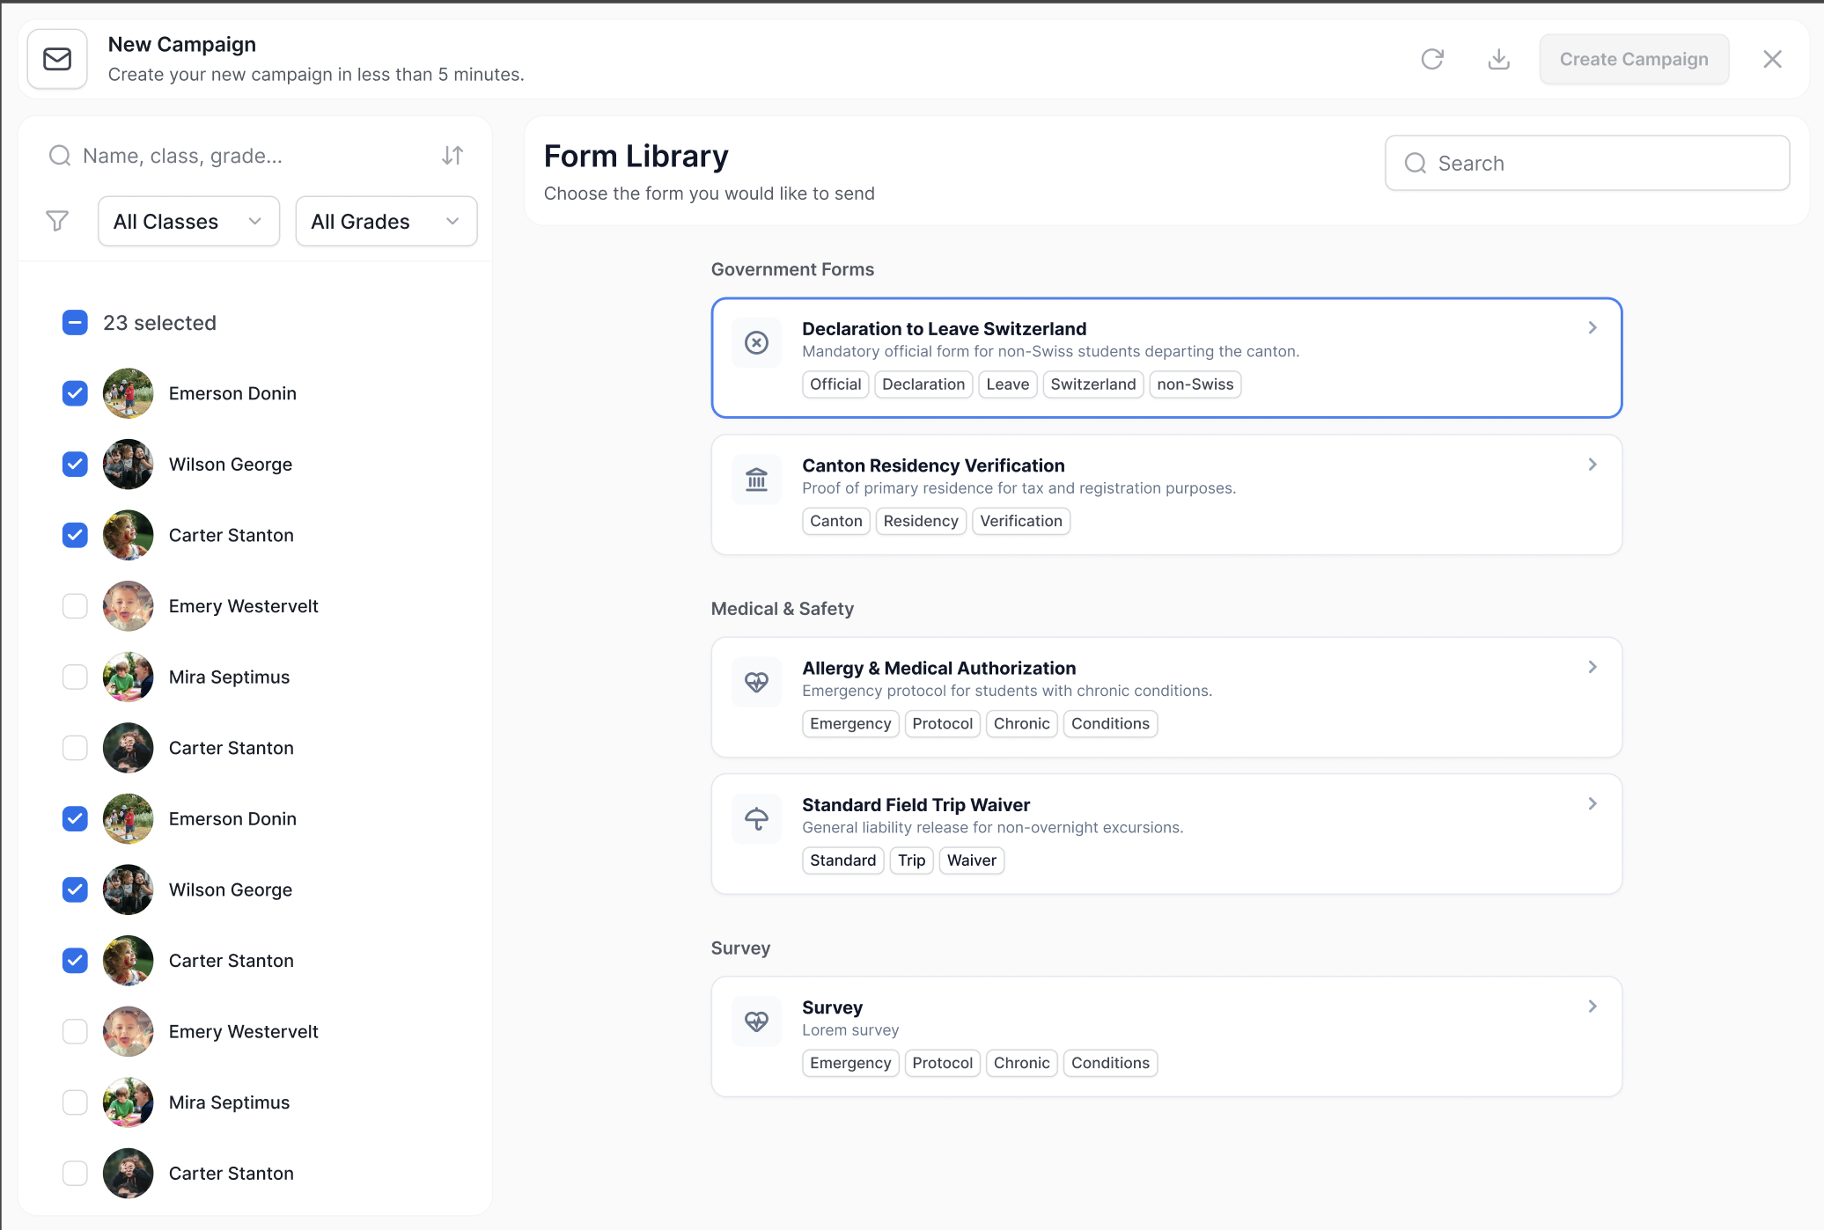1824x1230 pixels.
Task: Click the Government Forms section heading
Action: [x=792, y=269]
